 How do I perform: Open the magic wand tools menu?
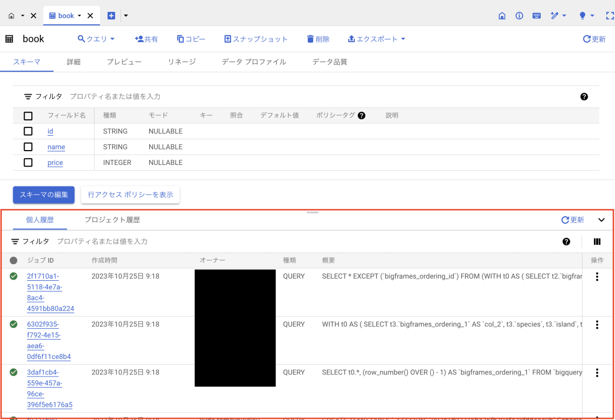point(558,16)
